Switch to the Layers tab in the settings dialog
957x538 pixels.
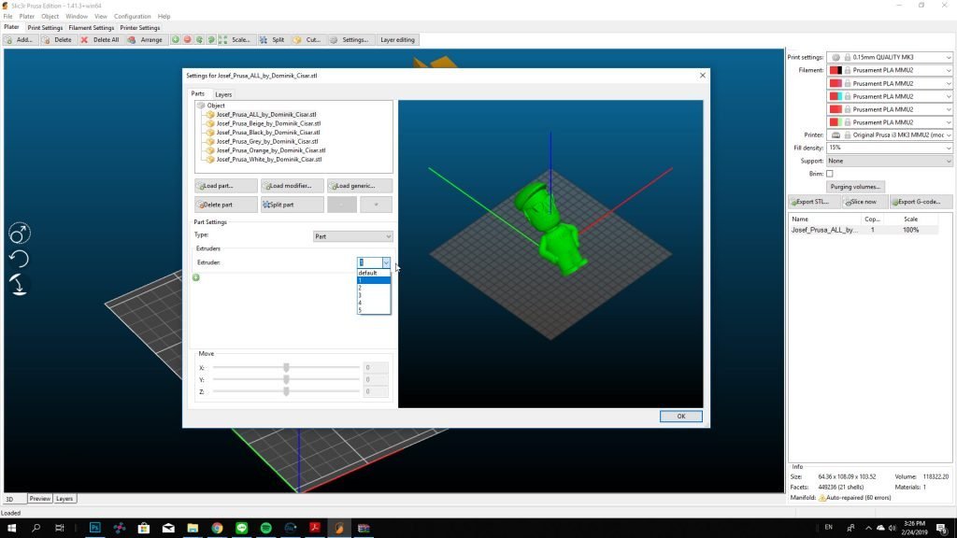click(223, 94)
